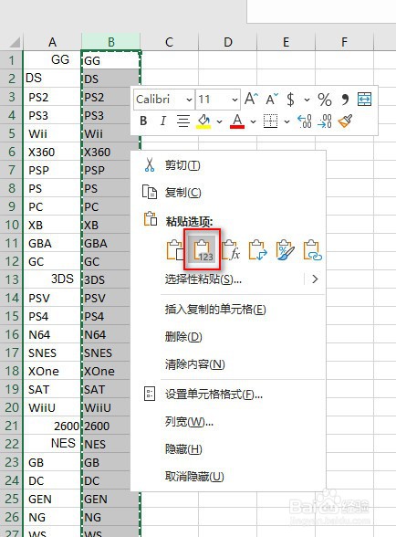Screen dimensions: 396x537
Task: Click cell A14 containing PSV
Action: [x=52, y=298]
